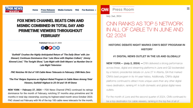This screenshot has width=193, height=108.
Task: Click the Published February 27, 2024 line
Action: pos(50,43)
